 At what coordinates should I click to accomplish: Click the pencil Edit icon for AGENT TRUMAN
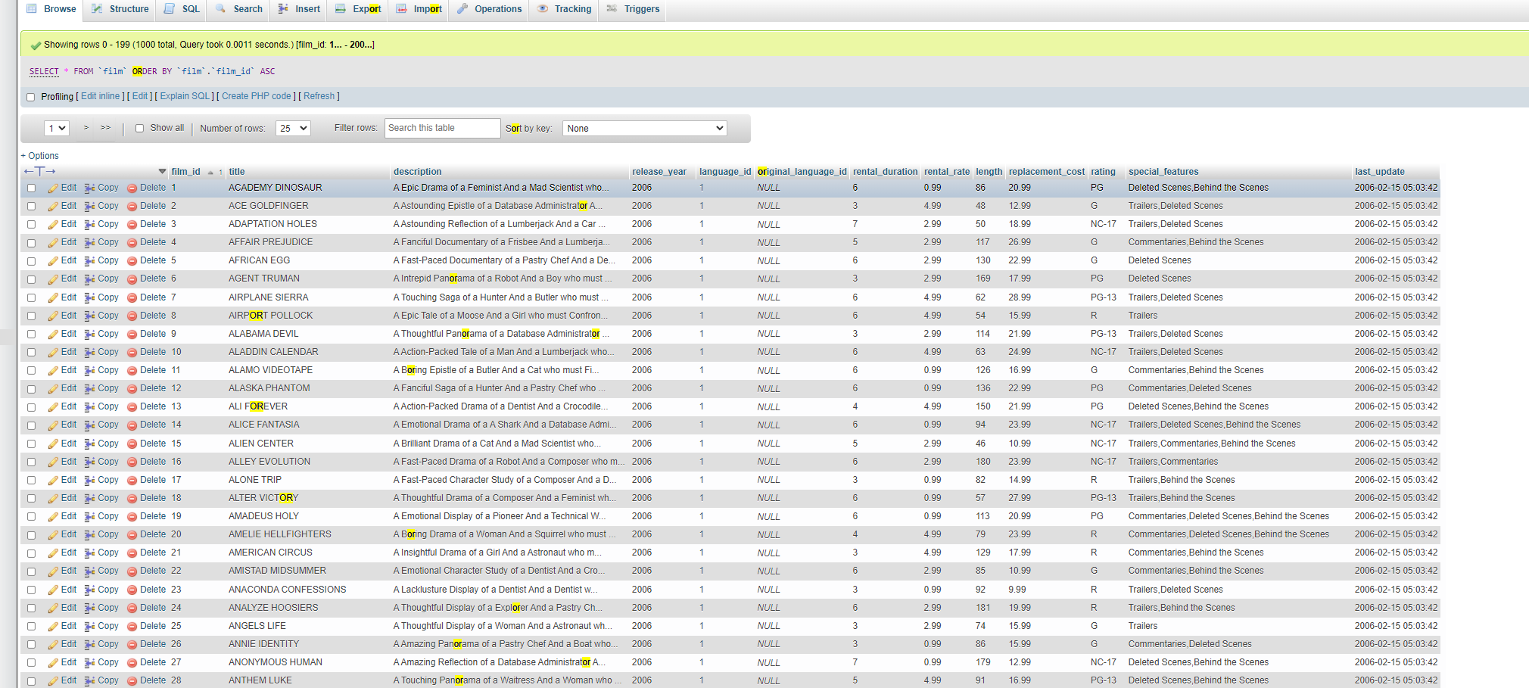click(x=53, y=279)
